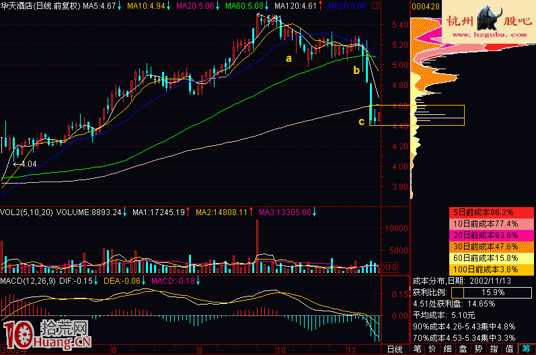This screenshot has width=536, height=355.
Task: Select the 细 tab
Action: point(447,349)
